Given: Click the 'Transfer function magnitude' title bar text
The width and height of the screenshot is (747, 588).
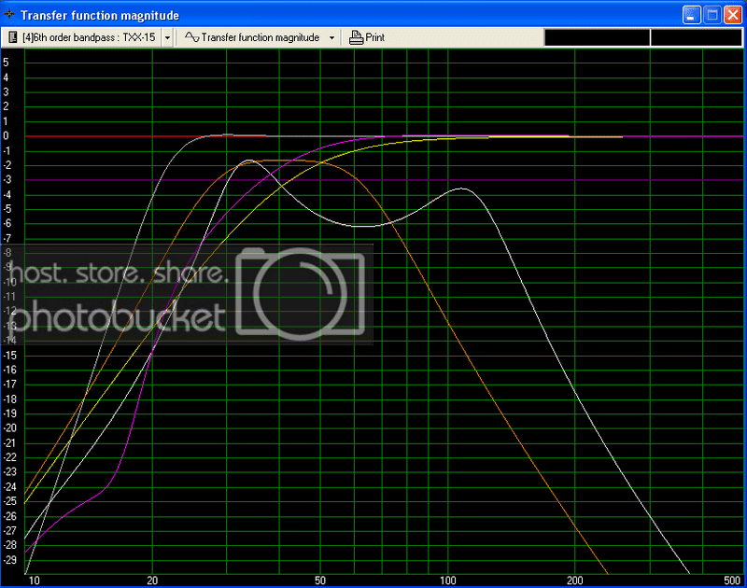Looking at the screenshot, I should (x=100, y=16).
